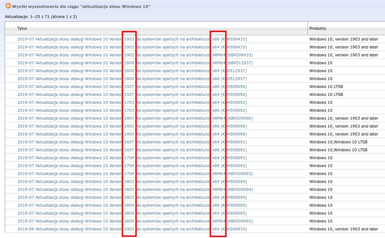The image size is (385, 238).
Task: Open the 1809 x86 KB4512937 update link
Action: pyautogui.click(x=132, y=79)
